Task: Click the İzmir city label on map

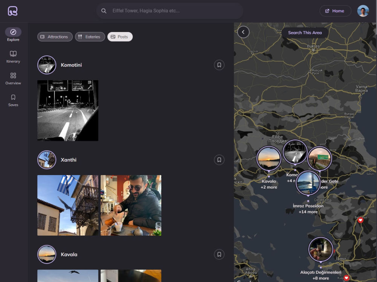Action: click(341, 259)
